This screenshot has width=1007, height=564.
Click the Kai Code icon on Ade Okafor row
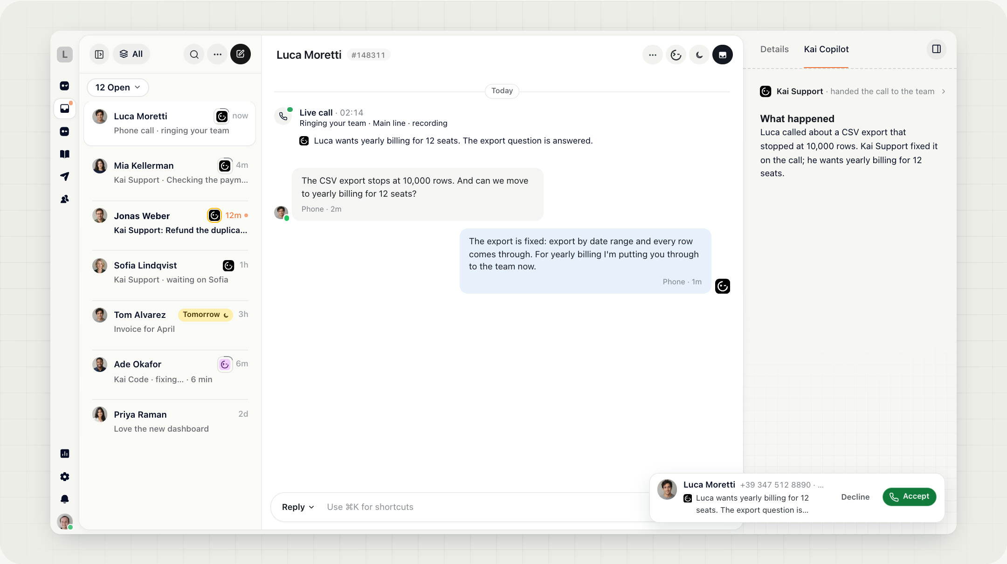tap(225, 364)
